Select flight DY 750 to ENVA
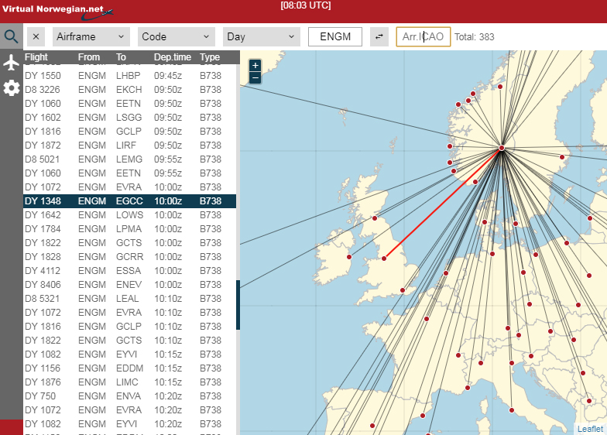 pyautogui.click(x=130, y=396)
